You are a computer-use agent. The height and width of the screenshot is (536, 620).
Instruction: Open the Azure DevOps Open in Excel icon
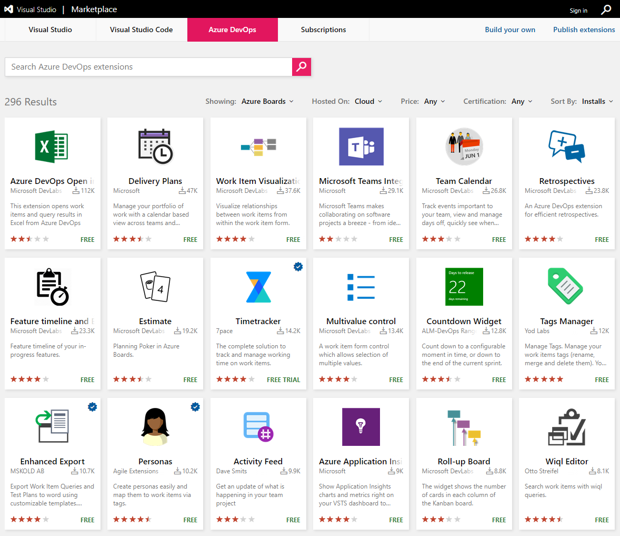(52, 147)
